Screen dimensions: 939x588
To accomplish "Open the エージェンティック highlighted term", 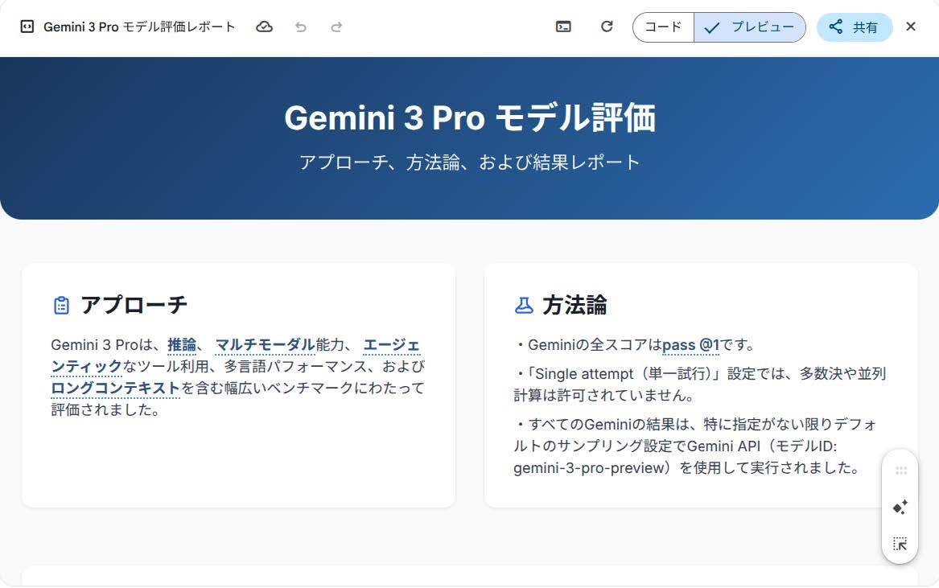I will (392, 345).
